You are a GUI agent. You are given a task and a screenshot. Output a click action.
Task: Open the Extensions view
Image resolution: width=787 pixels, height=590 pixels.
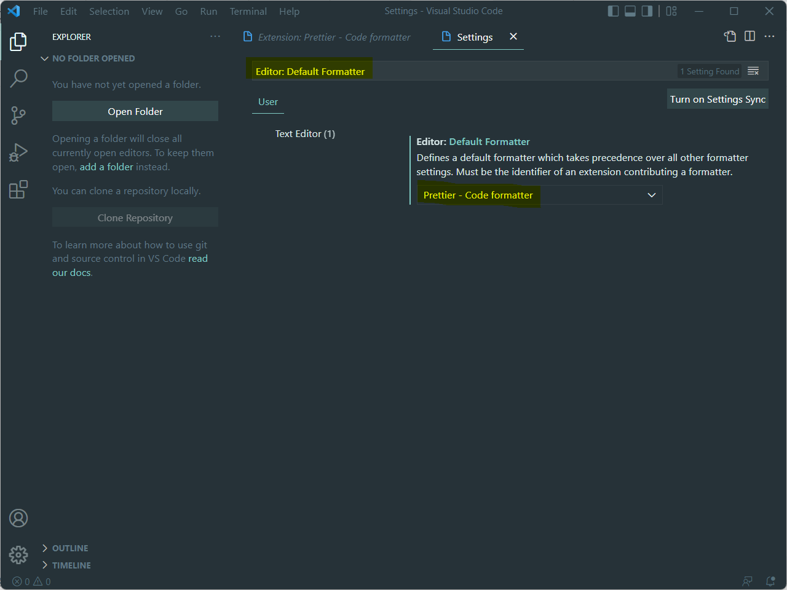coord(18,189)
